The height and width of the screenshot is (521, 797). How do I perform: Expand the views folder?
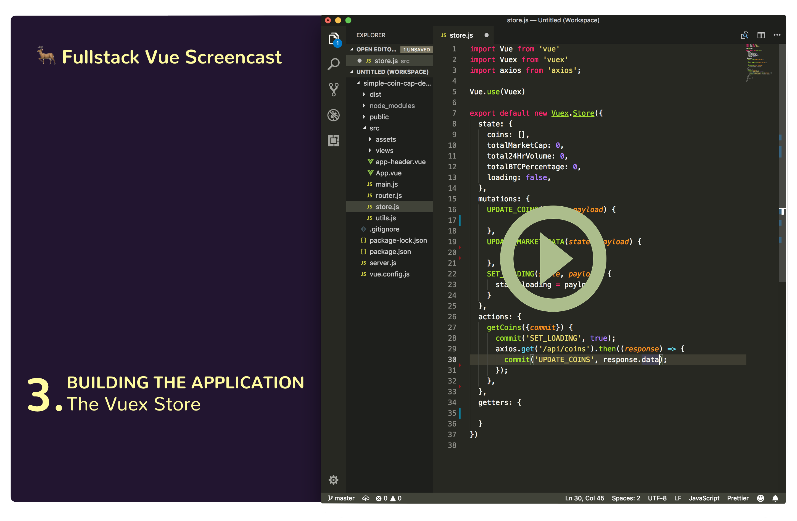point(384,151)
